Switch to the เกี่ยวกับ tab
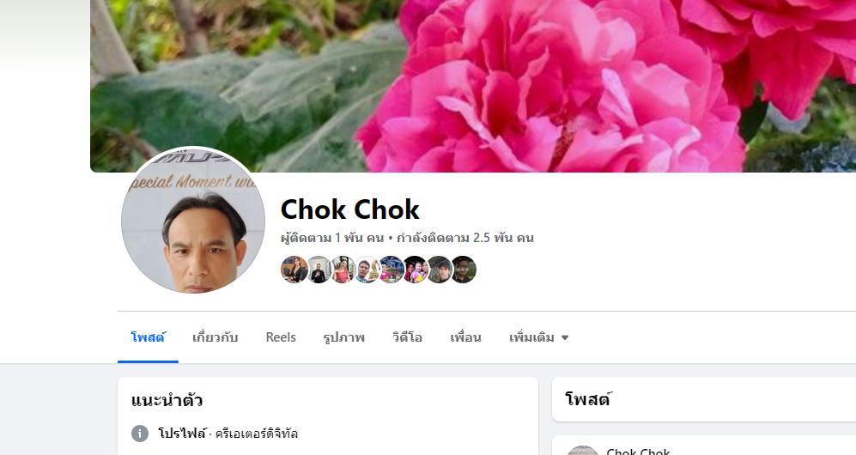This screenshot has height=455, width=856. [216, 337]
